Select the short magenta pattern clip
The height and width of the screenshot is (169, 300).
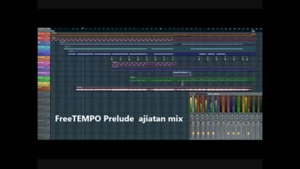point(145,64)
